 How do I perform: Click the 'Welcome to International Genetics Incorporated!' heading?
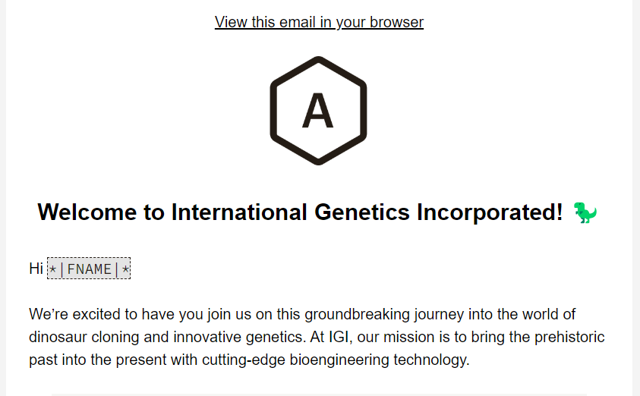coord(300,212)
